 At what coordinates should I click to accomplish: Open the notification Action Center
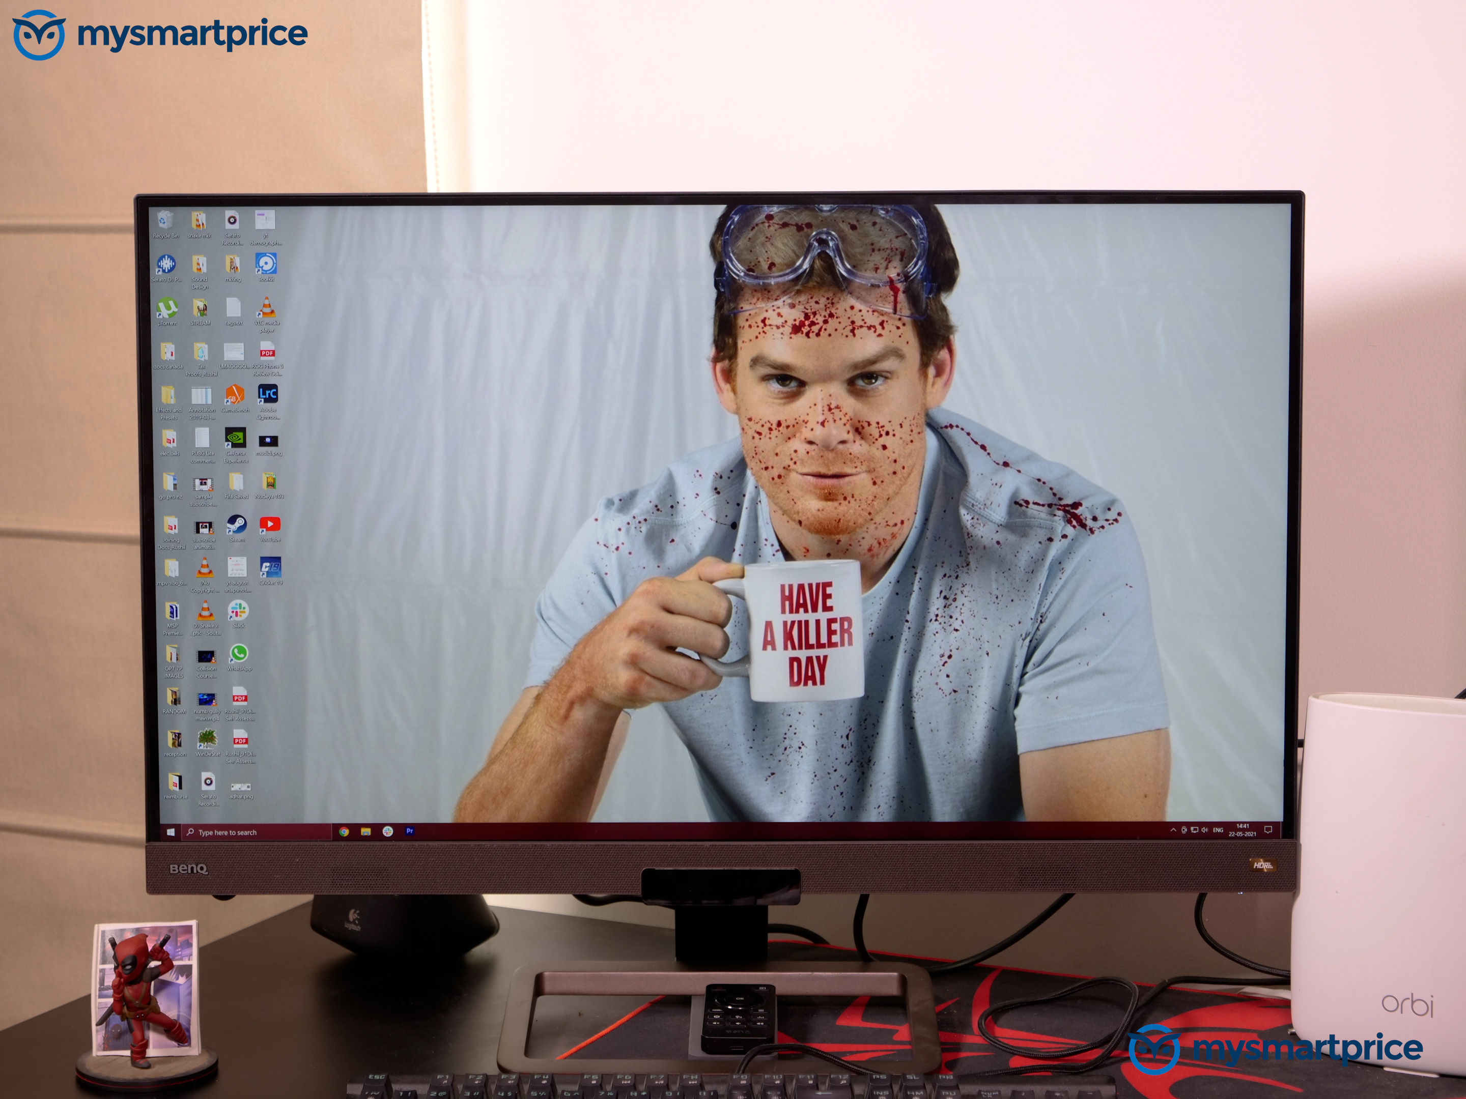pyautogui.click(x=1268, y=830)
